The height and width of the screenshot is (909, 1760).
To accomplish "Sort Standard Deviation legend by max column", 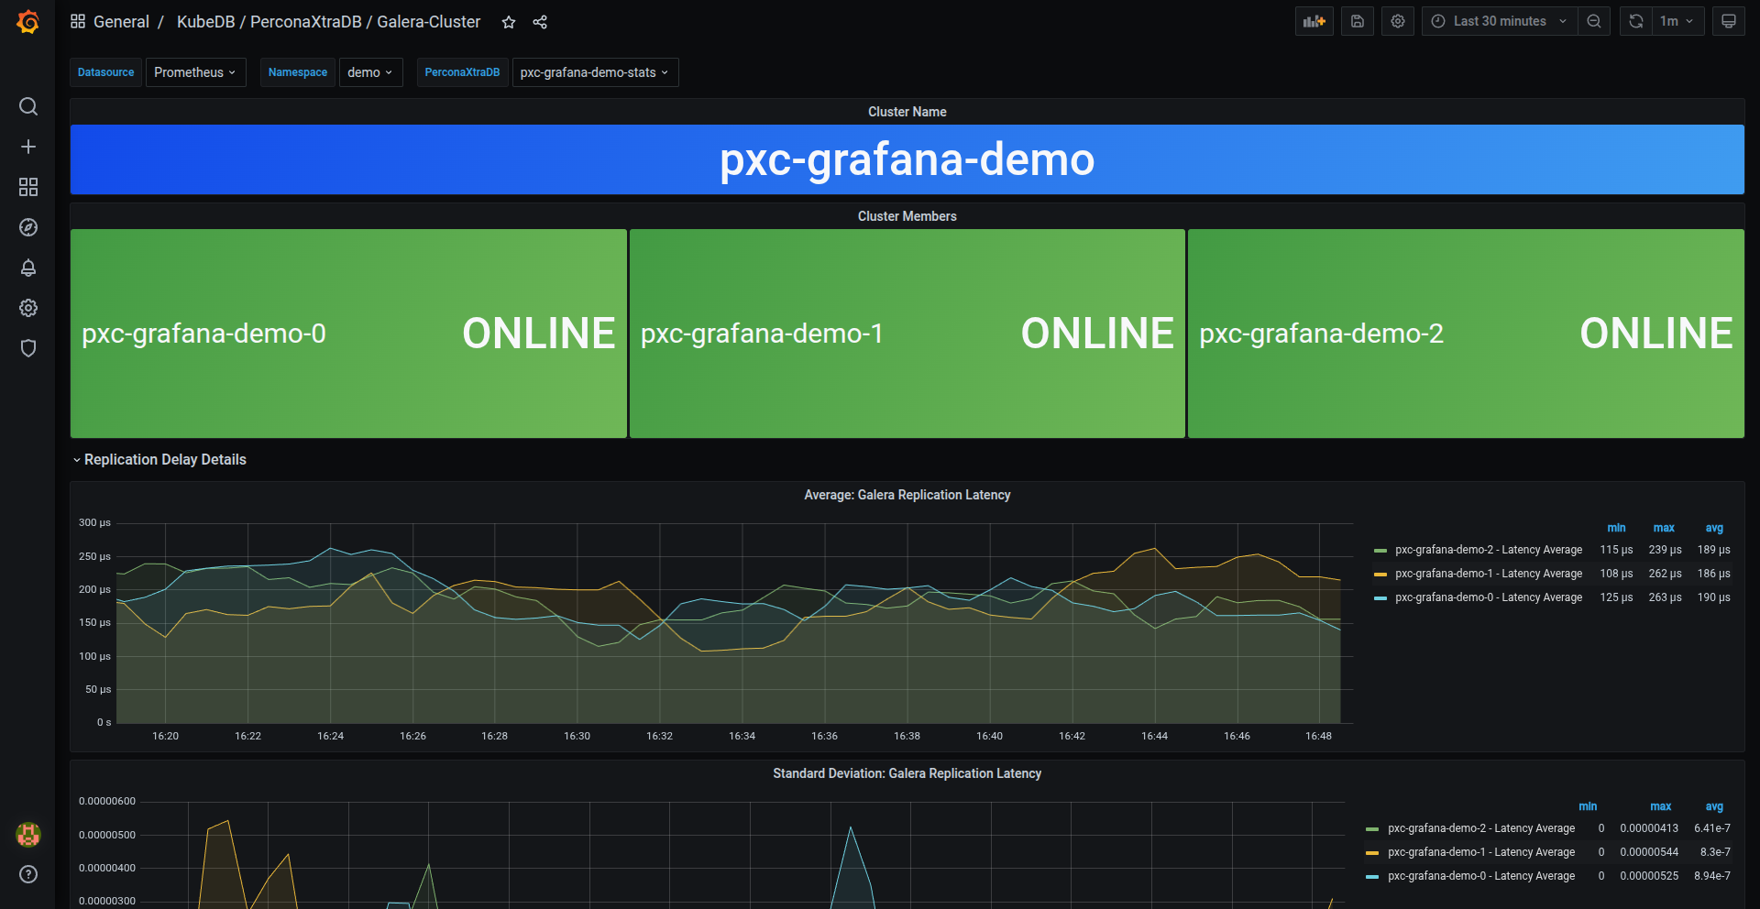I will click(x=1661, y=806).
